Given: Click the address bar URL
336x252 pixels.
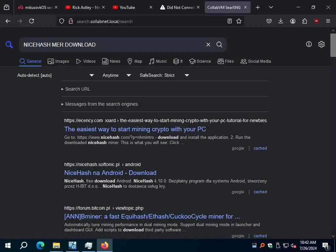Looking at the screenshot, I should [x=105, y=21].
